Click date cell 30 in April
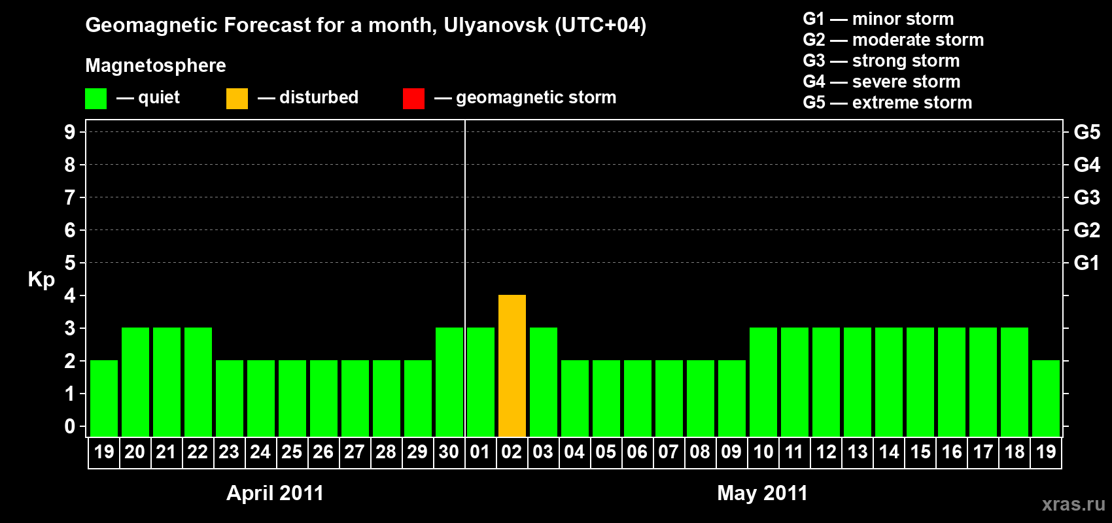Image resolution: width=1112 pixels, height=523 pixels. (449, 452)
